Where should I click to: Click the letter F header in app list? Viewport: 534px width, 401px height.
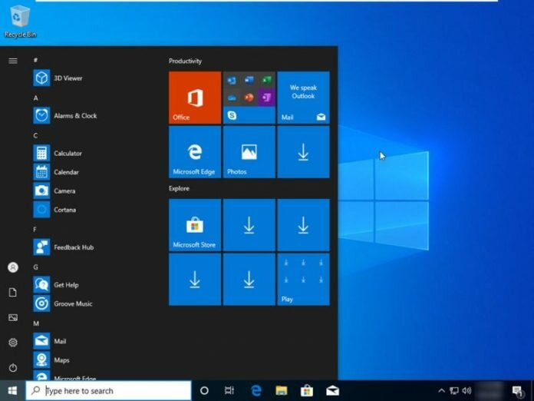35,230
